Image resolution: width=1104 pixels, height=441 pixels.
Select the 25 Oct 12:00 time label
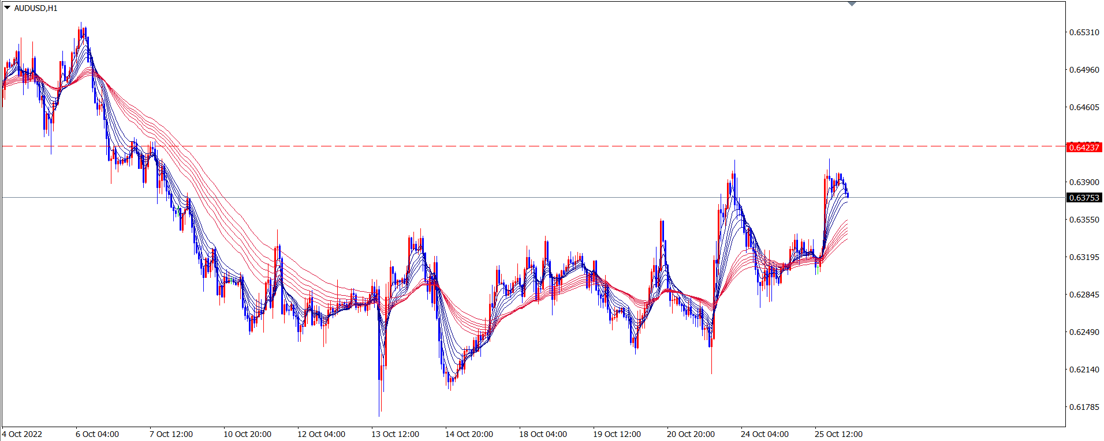(838, 434)
